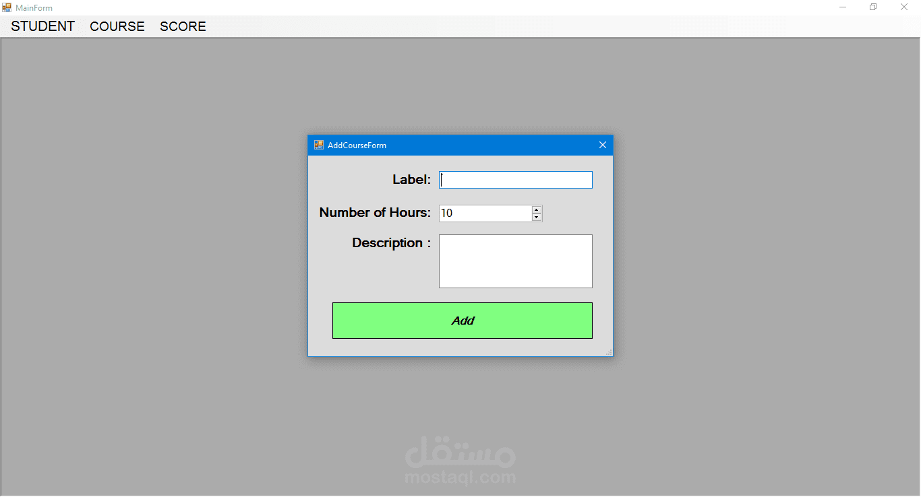Open the COURSE menu
921x497 pixels.
point(117,26)
